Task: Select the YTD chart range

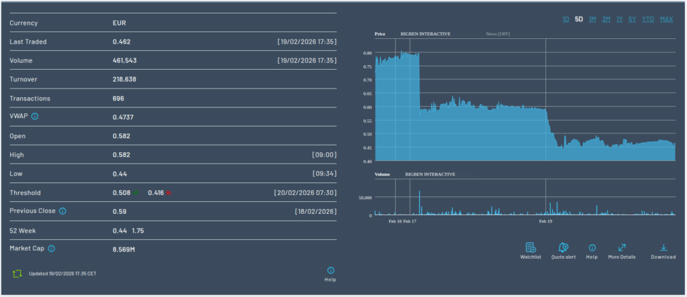Action: click(648, 19)
